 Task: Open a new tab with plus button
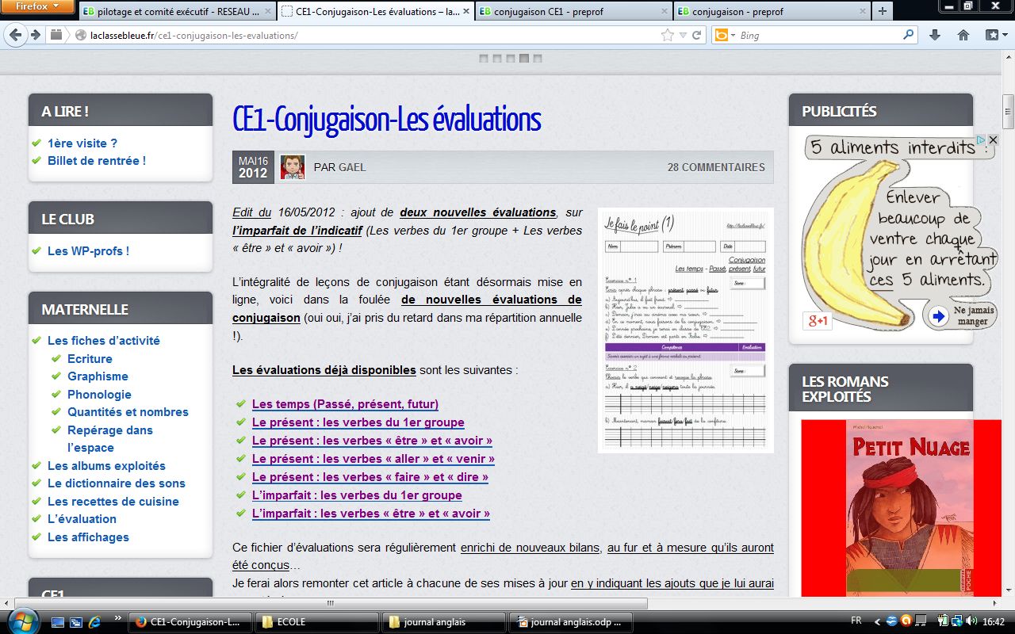pyautogui.click(x=881, y=12)
